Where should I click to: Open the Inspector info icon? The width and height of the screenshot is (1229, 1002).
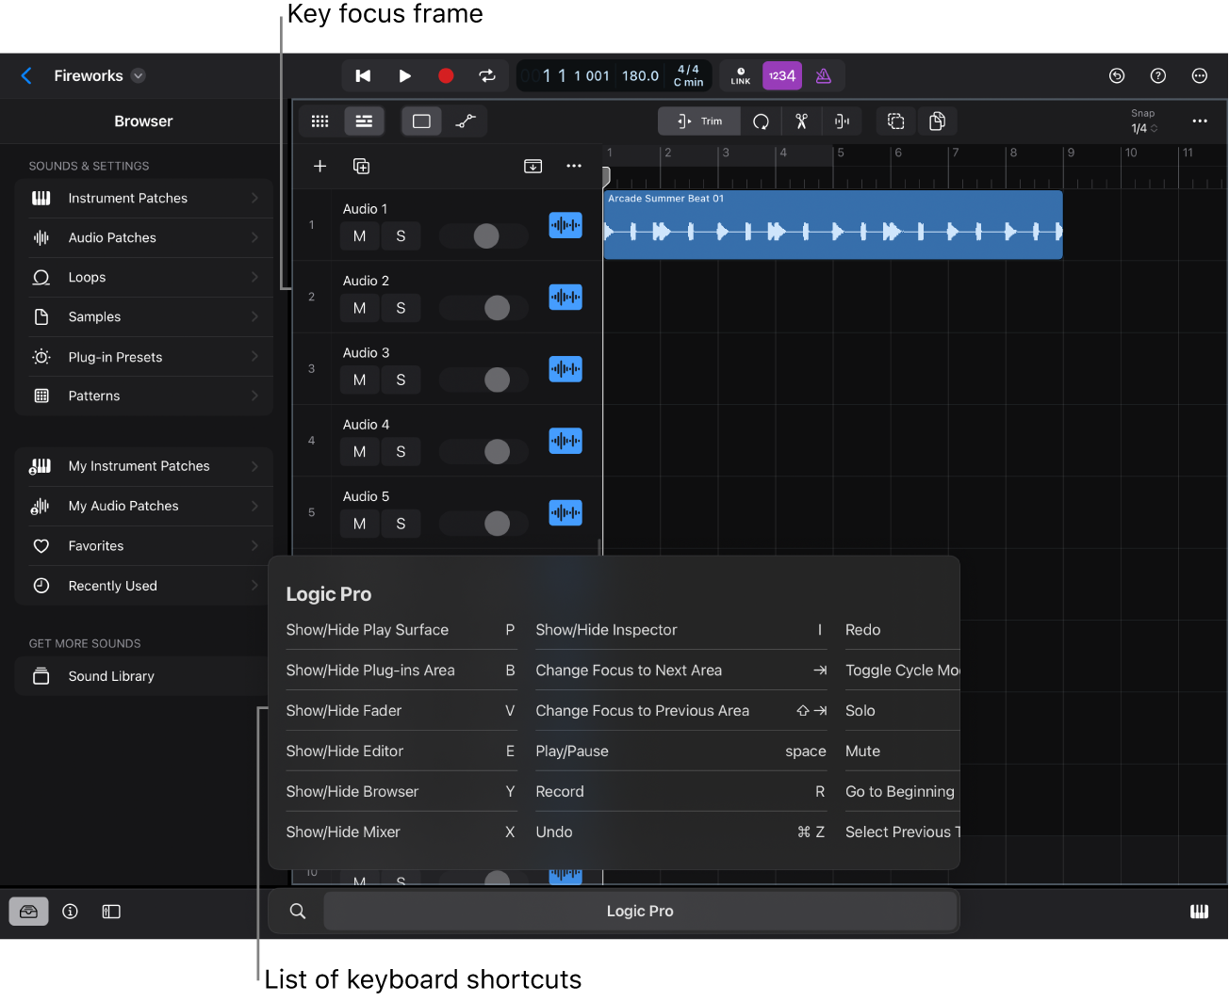coord(70,912)
